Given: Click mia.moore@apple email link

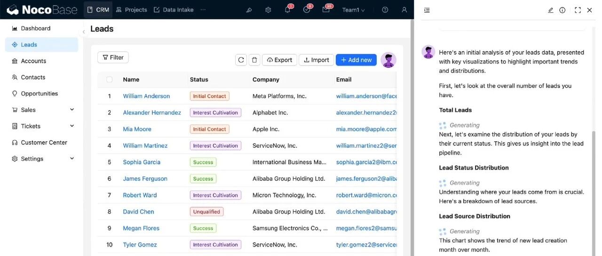Looking at the screenshot, I should click(366, 129).
